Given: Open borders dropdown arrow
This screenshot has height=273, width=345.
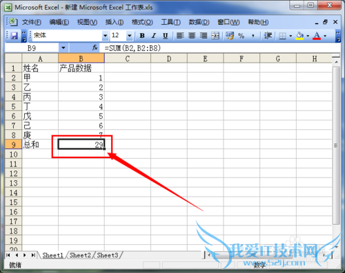Looking at the screenshot, I should click(290, 36).
